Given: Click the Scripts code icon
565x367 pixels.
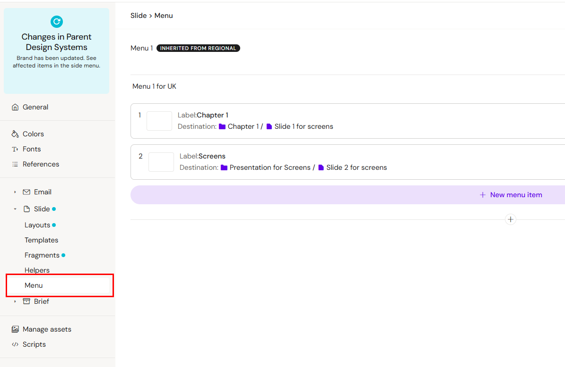Looking at the screenshot, I should click(15, 344).
